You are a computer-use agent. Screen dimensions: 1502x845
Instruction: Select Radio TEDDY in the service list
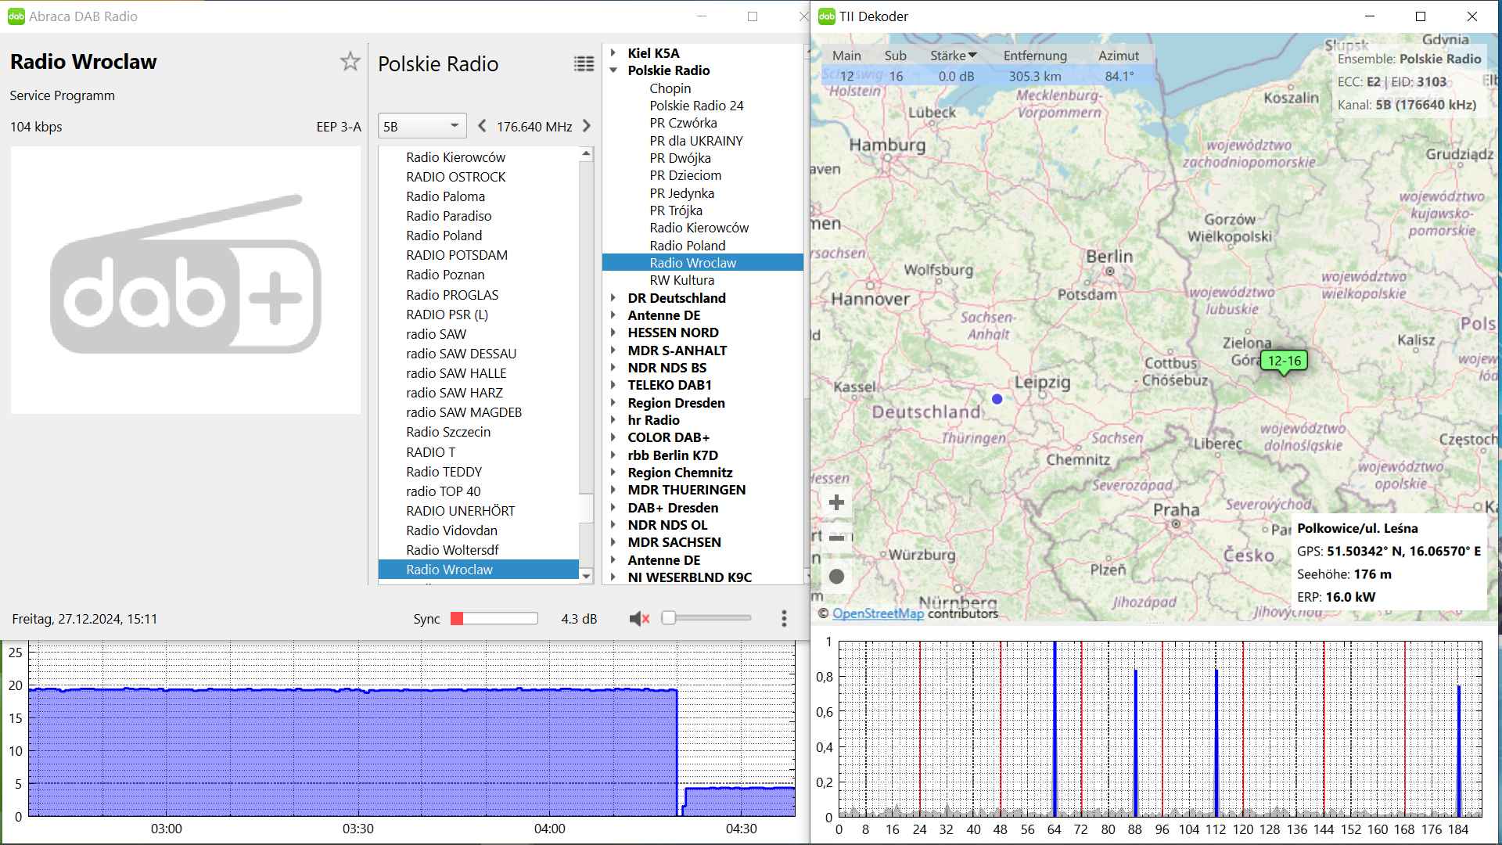pyautogui.click(x=444, y=472)
